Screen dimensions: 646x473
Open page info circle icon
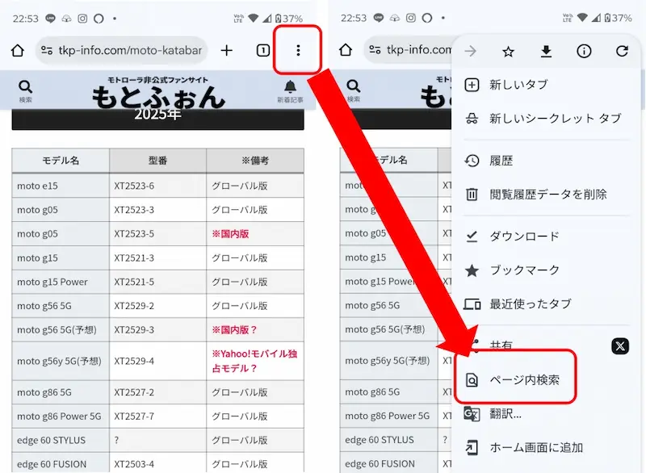pos(584,51)
